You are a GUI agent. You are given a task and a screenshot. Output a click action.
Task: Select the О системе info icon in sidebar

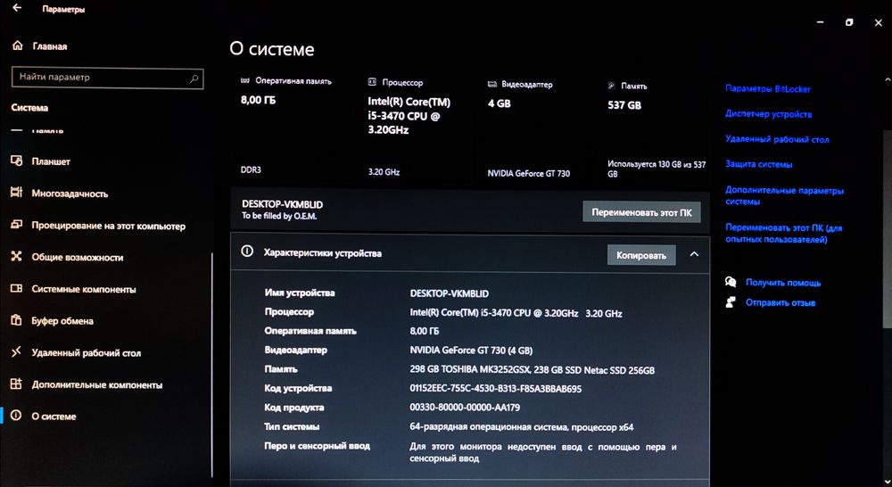[16, 416]
